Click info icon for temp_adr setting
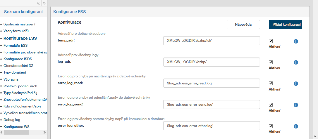The width and height of the screenshot is (318, 139). (295, 41)
